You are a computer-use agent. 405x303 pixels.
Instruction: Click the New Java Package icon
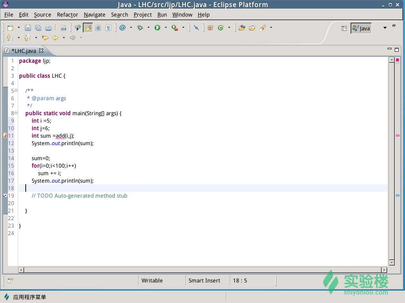[x=210, y=28]
